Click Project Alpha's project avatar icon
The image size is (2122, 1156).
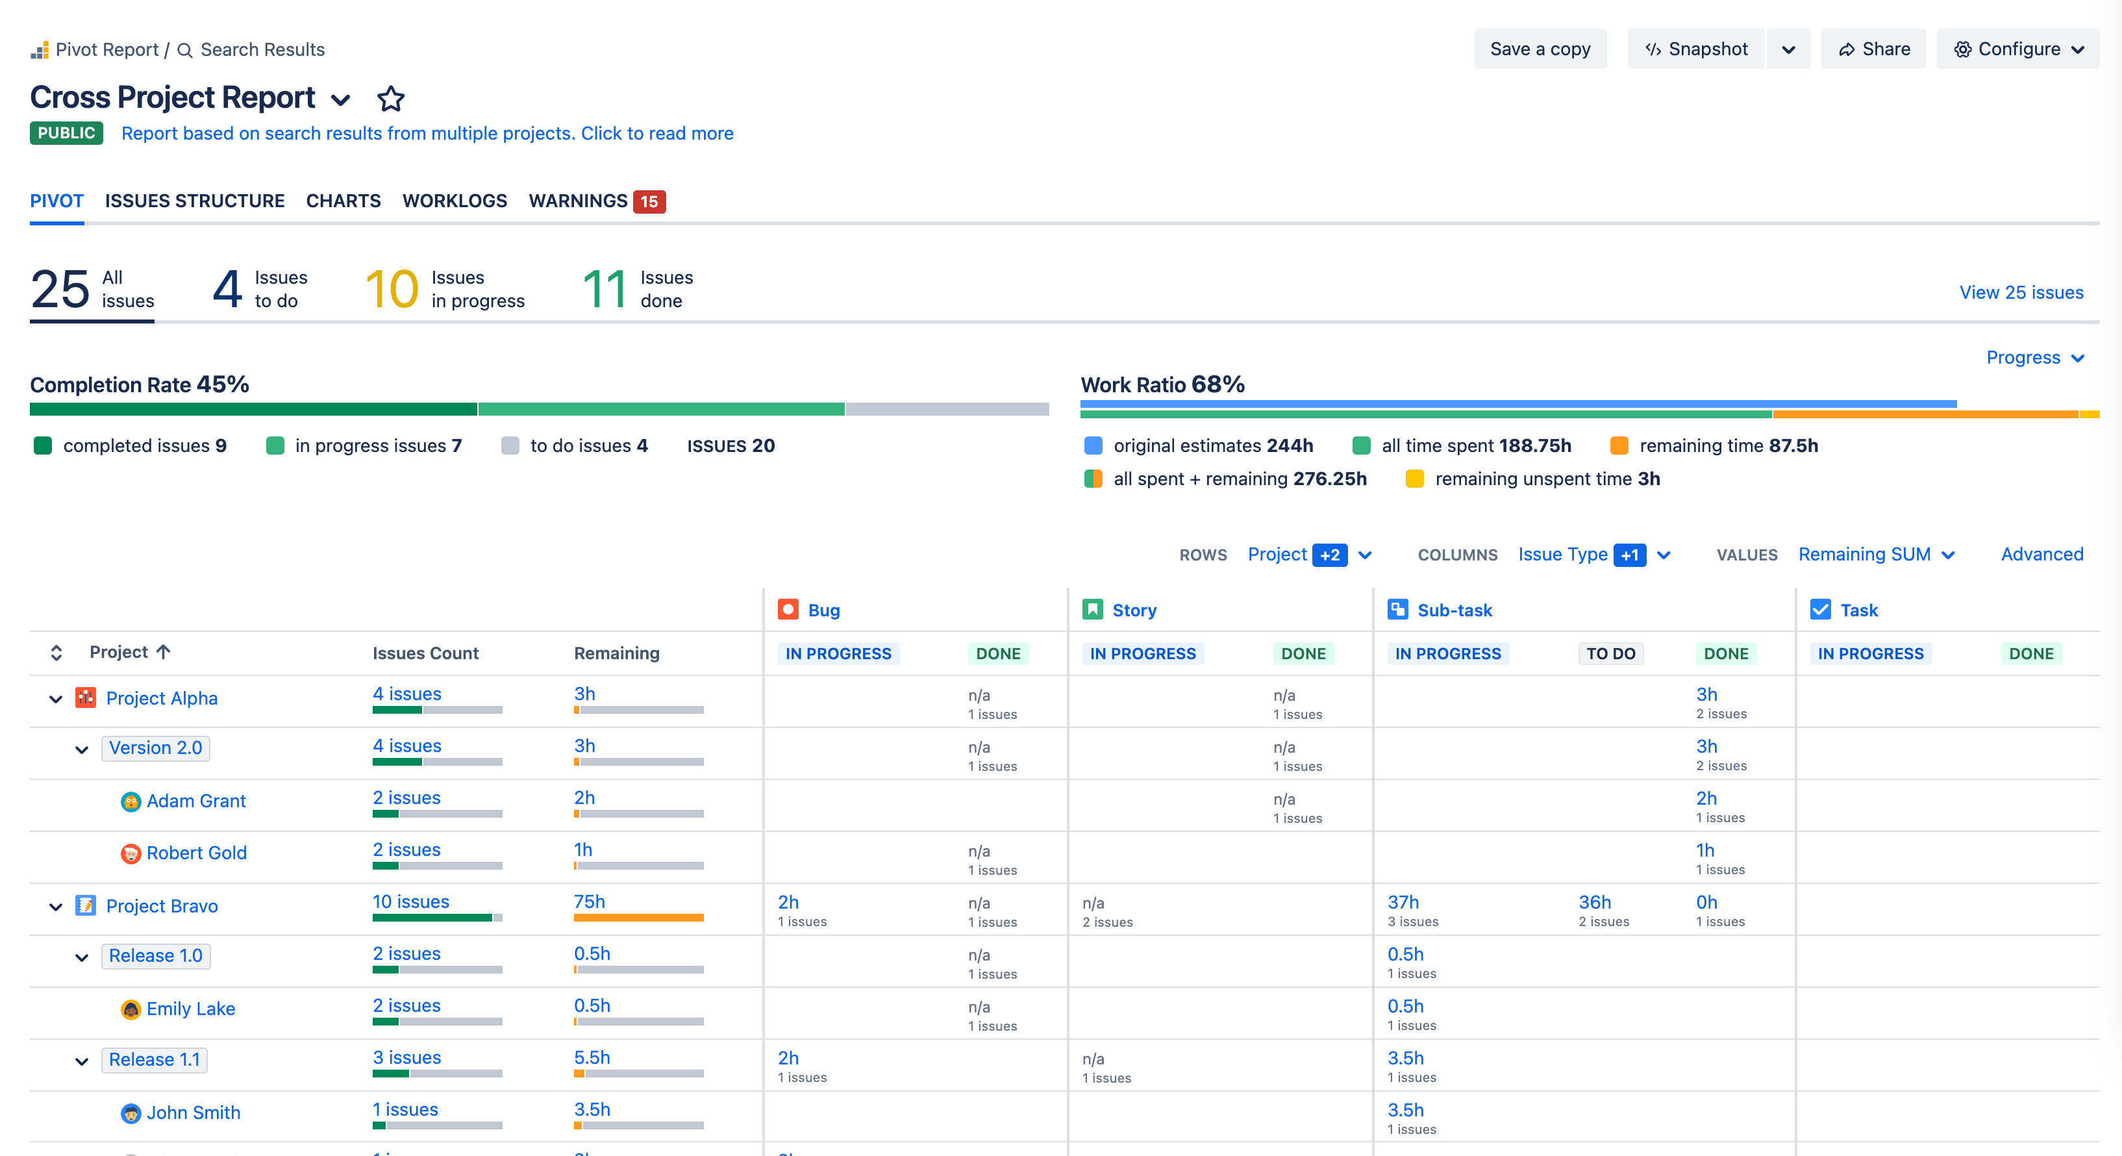[x=86, y=697]
